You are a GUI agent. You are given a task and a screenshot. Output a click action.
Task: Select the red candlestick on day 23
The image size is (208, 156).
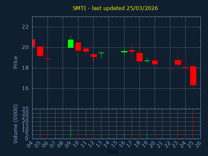coord(178,62)
